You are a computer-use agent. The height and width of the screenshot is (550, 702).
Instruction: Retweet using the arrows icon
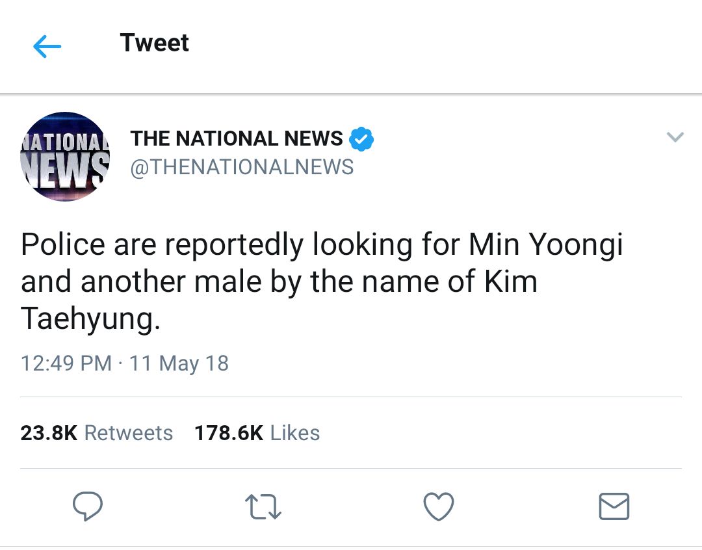[x=263, y=506]
